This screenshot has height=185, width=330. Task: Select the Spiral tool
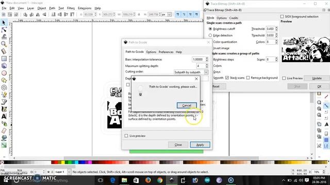[x=4, y=88]
